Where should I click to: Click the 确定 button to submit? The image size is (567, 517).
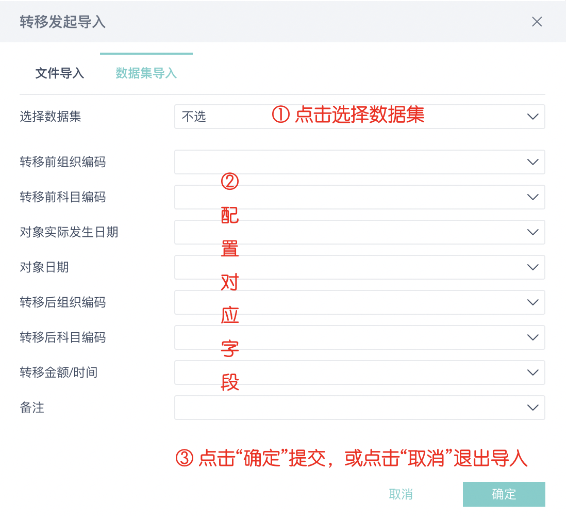pos(504,494)
